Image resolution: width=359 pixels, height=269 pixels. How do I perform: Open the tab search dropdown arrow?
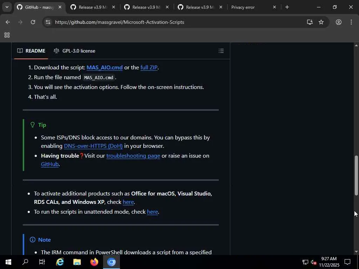point(7,7)
